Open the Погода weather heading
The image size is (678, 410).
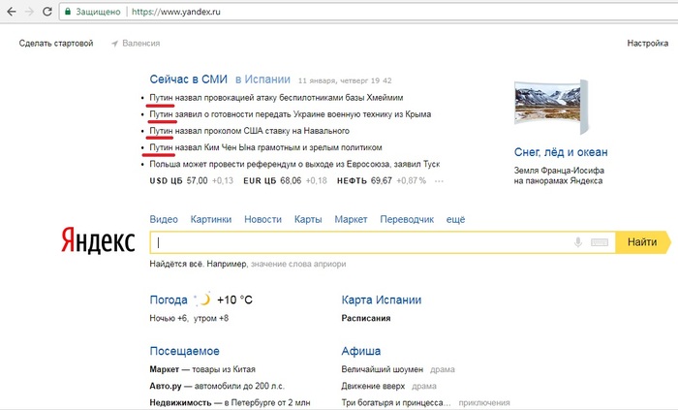click(169, 300)
